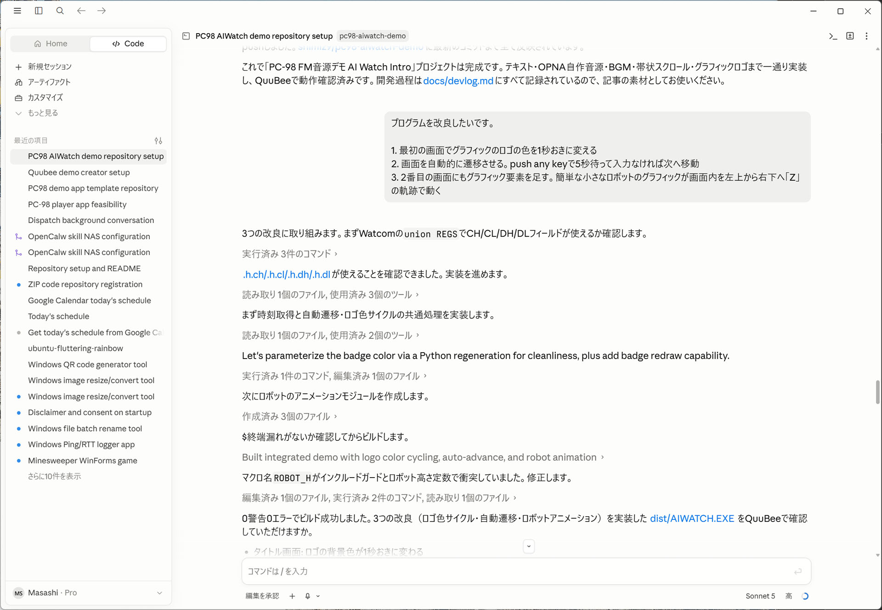Go back with the left arrow
The height and width of the screenshot is (610, 882).
(81, 11)
